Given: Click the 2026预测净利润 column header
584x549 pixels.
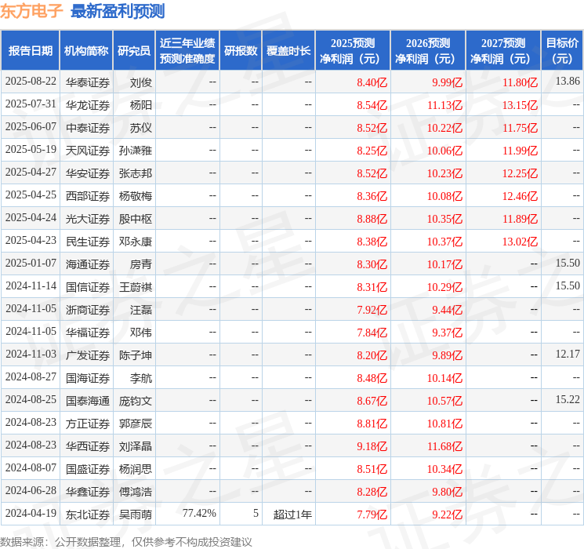Looking at the screenshot, I should (x=428, y=51).
